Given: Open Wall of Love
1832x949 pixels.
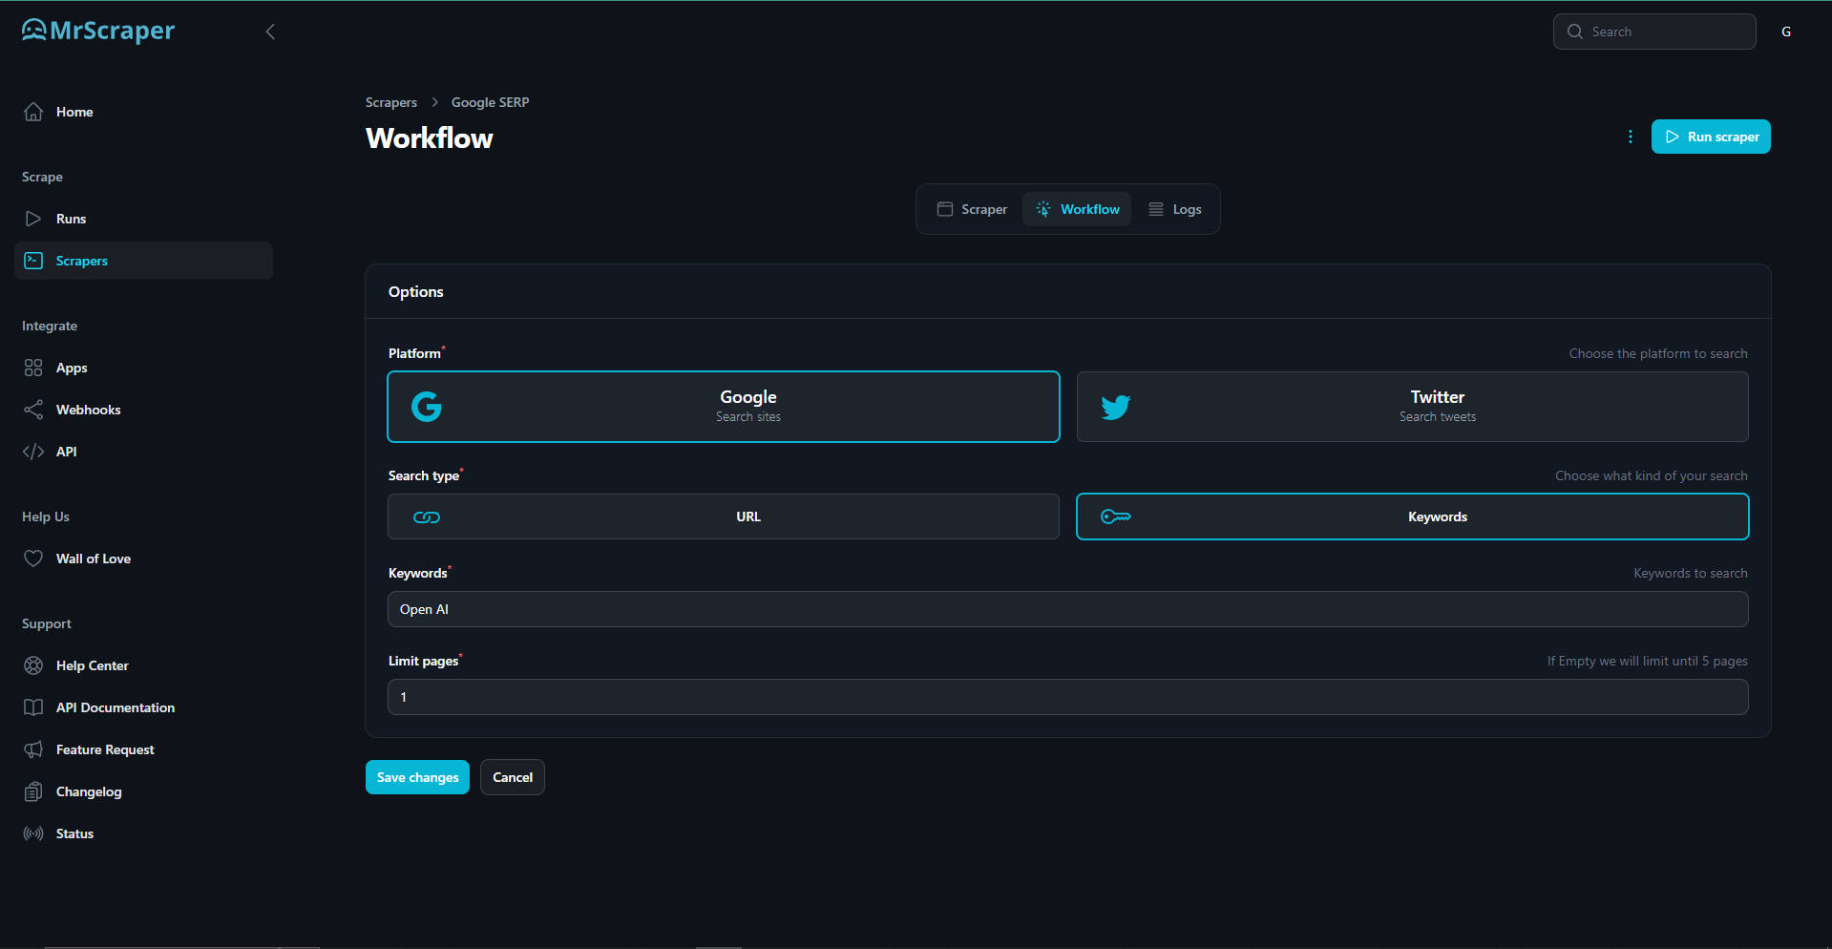Looking at the screenshot, I should (x=143, y=559).
